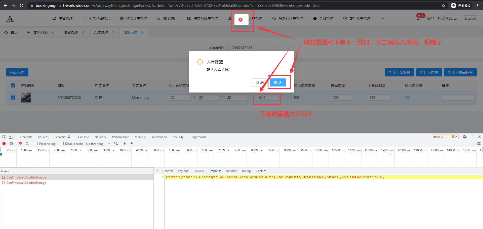Clear the network log

point(11,144)
